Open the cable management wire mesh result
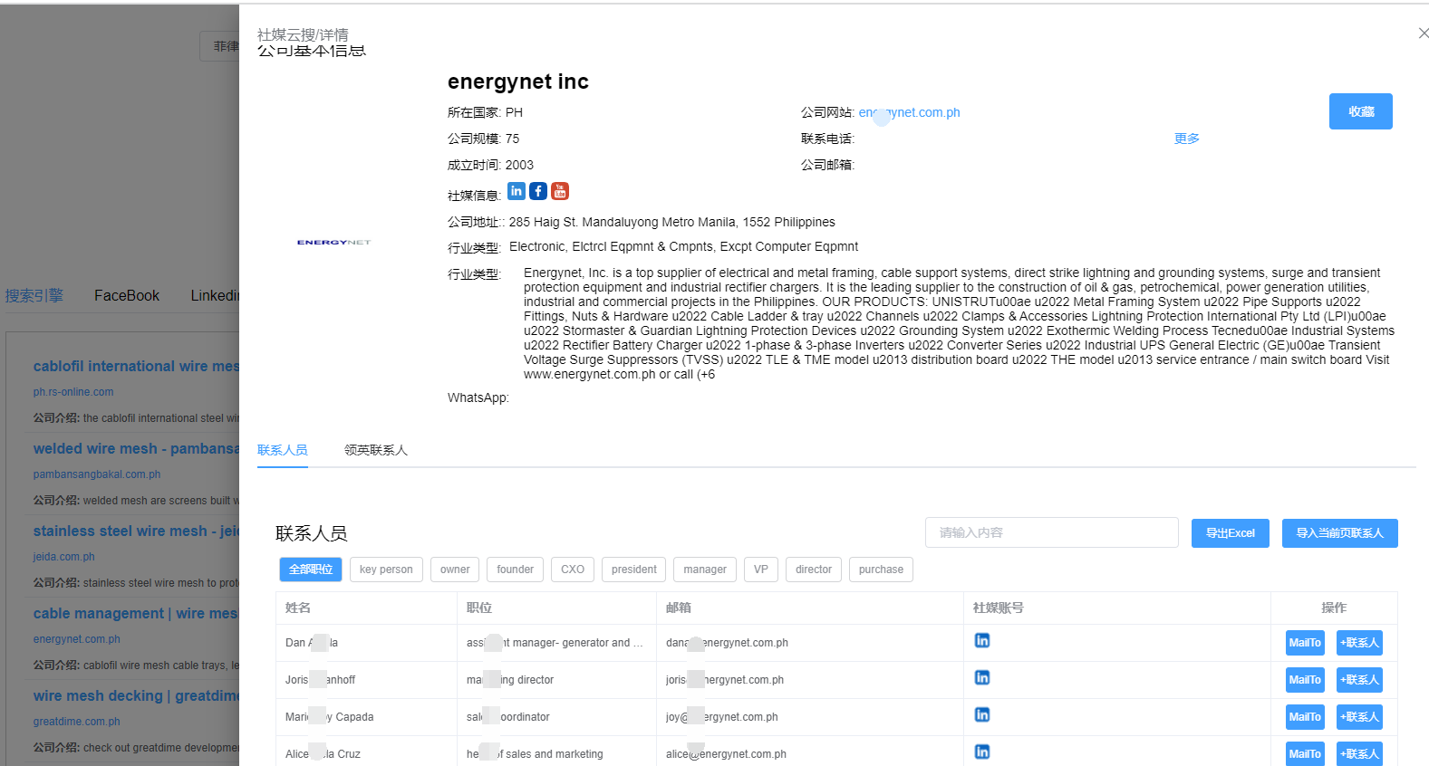 tap(136, 613)
